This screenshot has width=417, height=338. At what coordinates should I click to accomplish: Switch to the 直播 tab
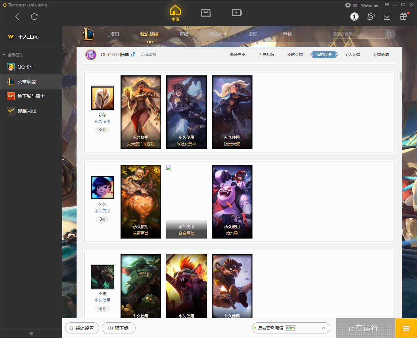tap(184, 34)
